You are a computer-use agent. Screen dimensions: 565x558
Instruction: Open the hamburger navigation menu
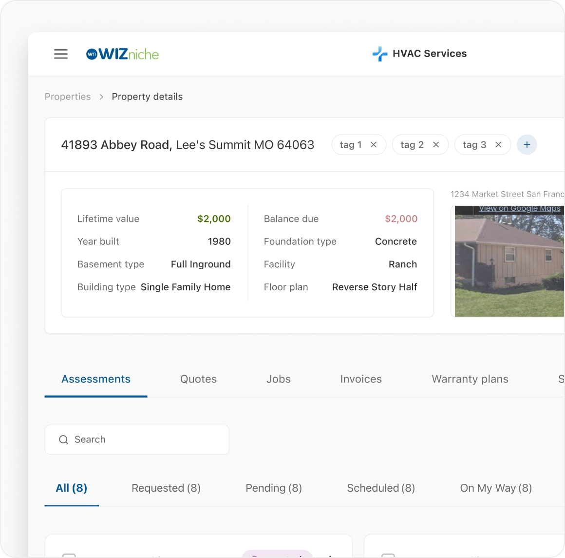[61, 54]
